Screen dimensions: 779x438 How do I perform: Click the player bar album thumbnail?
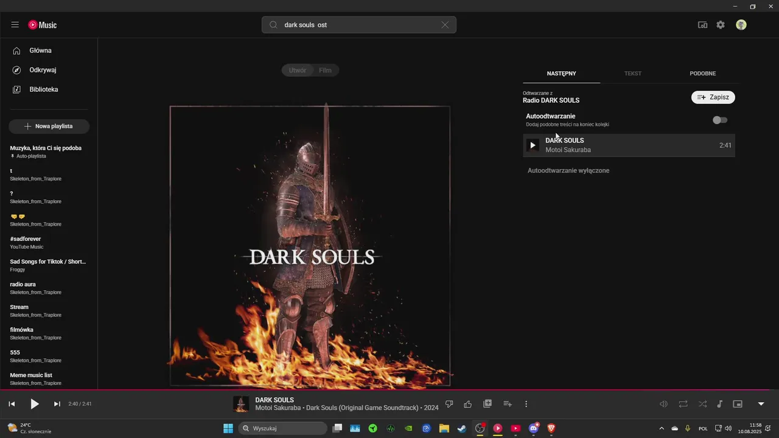(241, 404)
